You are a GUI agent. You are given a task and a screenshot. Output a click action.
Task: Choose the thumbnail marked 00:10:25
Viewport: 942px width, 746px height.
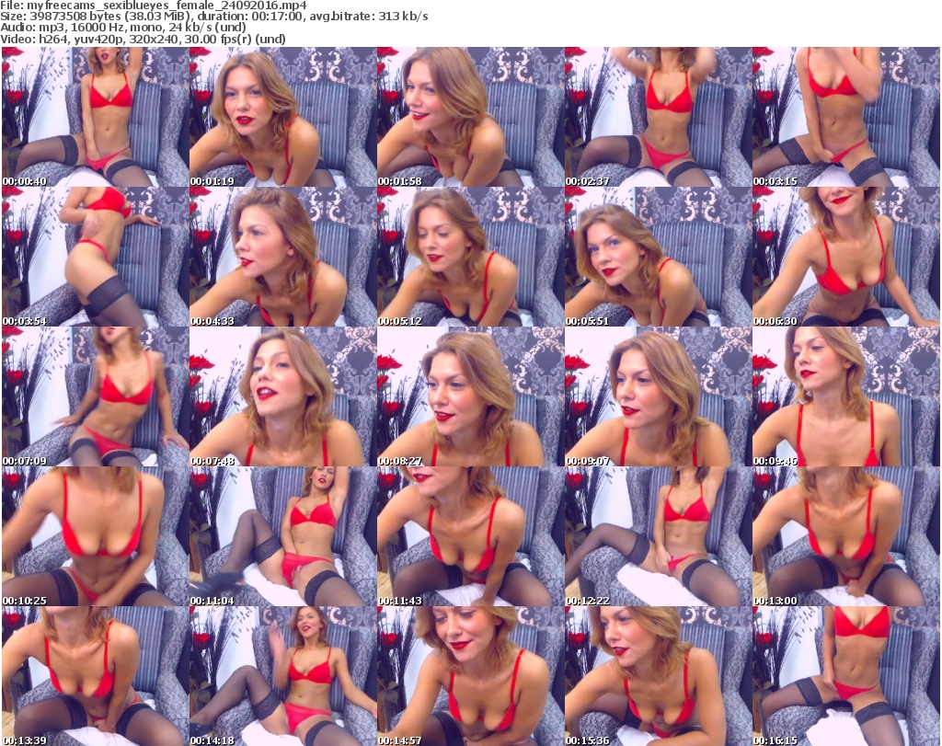tap(95, 536)
